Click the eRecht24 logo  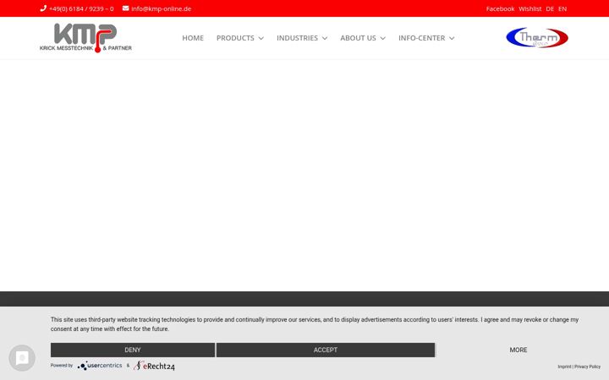click(x=154, y=366)
